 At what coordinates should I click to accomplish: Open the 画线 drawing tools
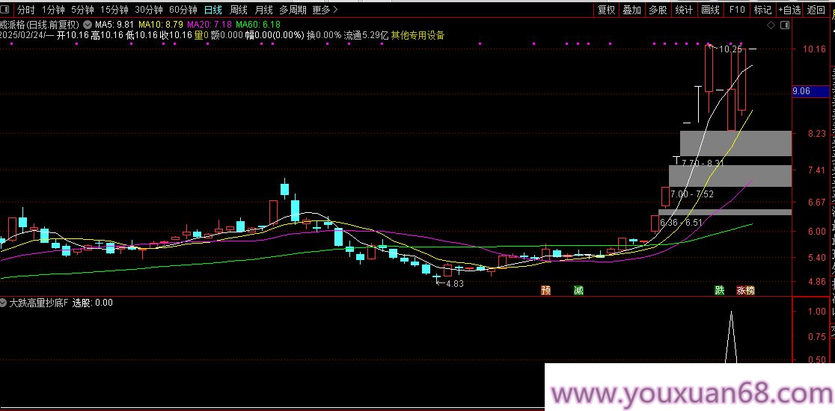(710, 10)
